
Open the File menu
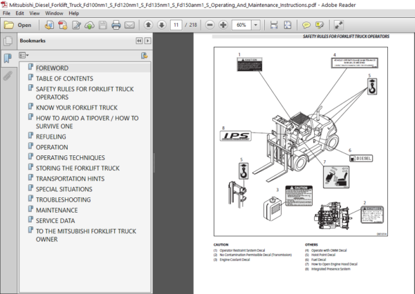pyautogui.click(x=6, y=13)
